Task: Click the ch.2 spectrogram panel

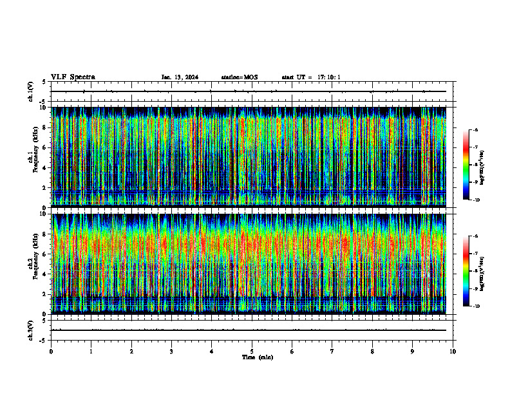Action: pos(249,264)
